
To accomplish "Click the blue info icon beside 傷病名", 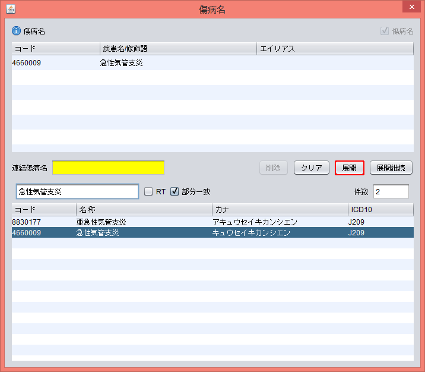I will point(16,31).
